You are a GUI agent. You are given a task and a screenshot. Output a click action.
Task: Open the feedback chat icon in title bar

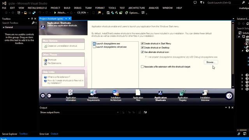[x=195, y=3]
